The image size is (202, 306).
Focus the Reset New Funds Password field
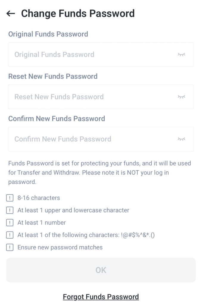point(89,97)
